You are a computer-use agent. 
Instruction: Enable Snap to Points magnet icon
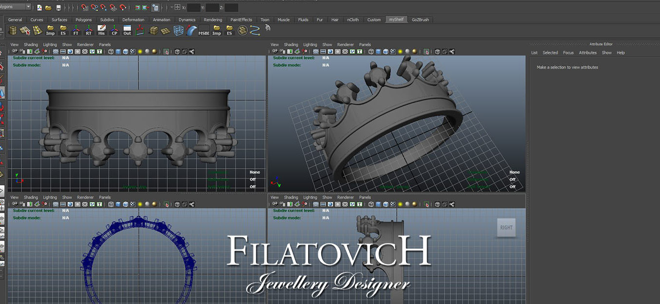click(x=103, y=8)
